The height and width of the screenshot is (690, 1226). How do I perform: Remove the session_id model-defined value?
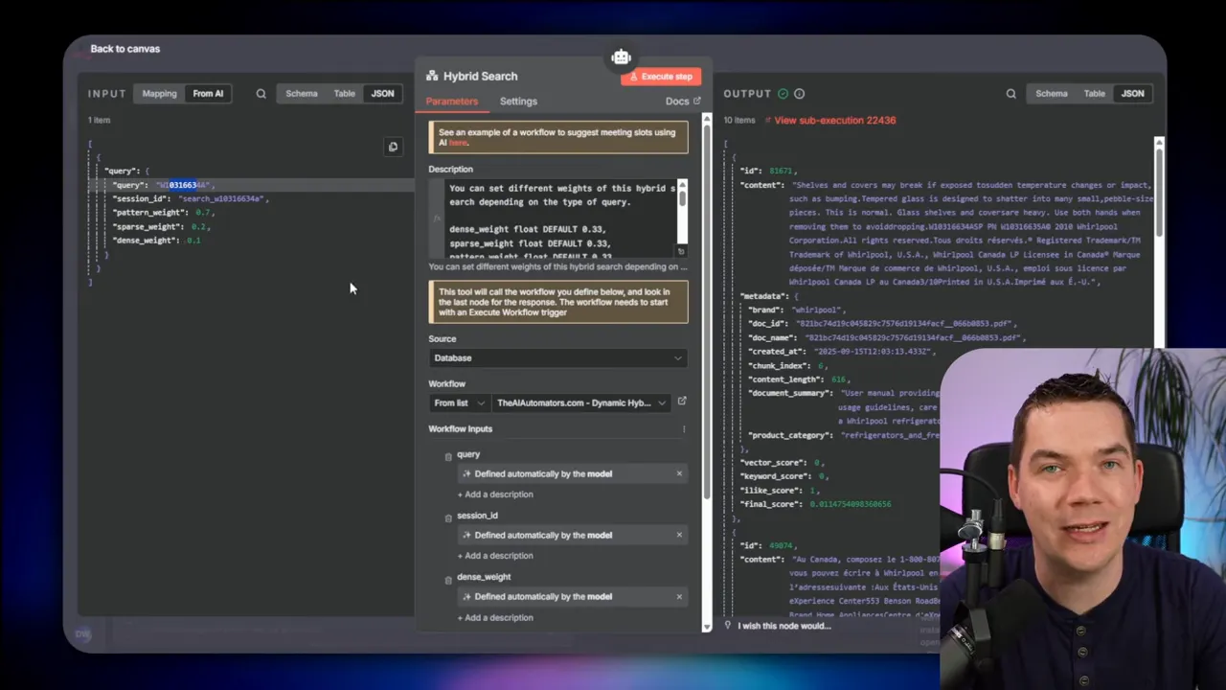point(679,535)
